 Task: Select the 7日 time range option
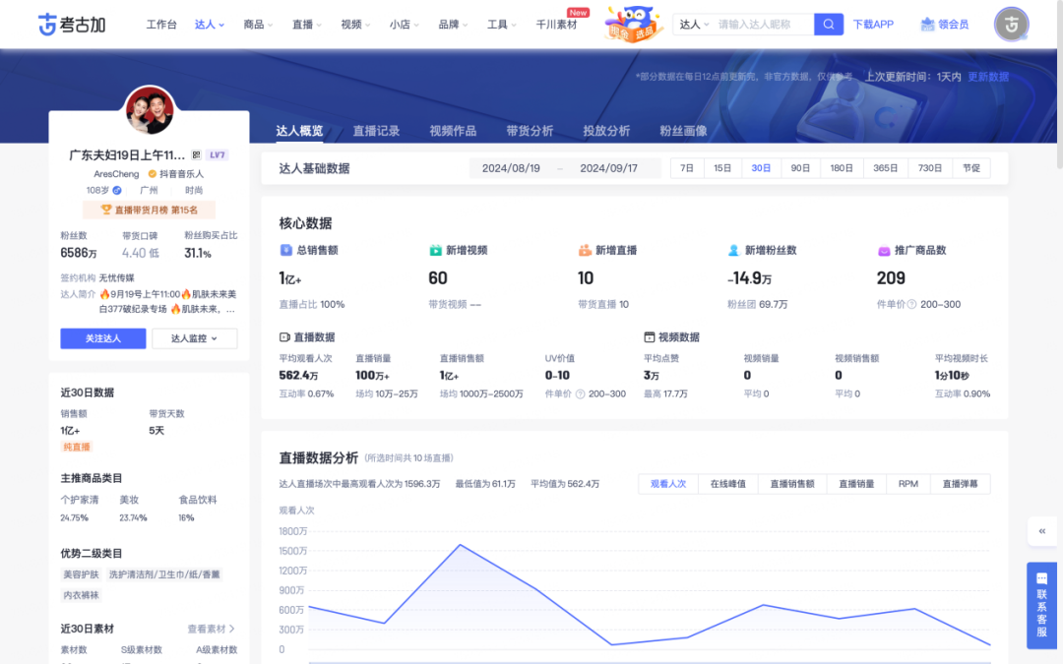pos(686,168)
